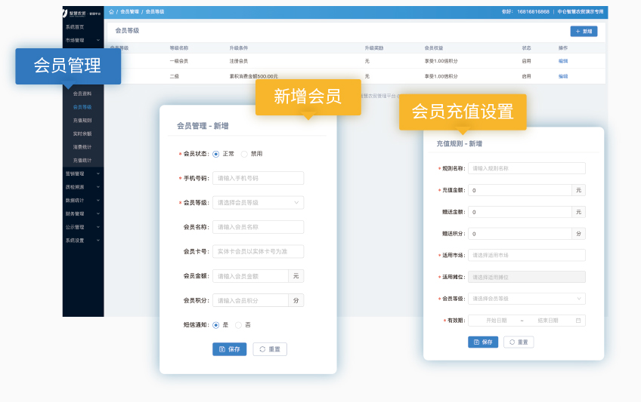Select 正常 radio for 会员状态
The height and width of the screenshot is (402, 641).
[216, 154]
